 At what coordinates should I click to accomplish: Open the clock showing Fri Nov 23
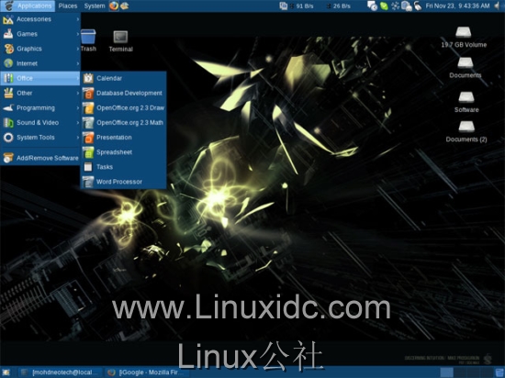tap(457, 6)
